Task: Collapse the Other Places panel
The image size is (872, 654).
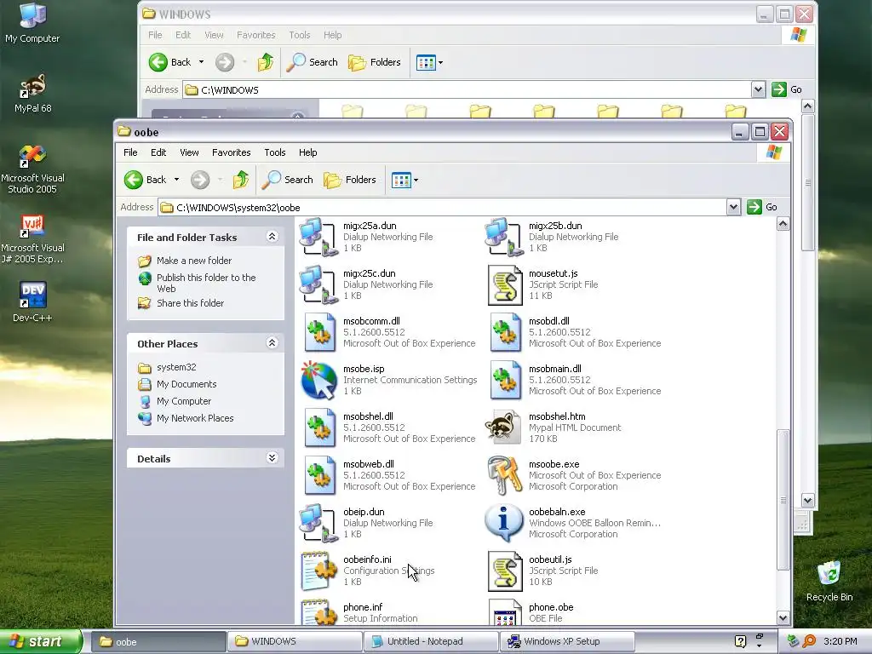Action: tap(272, 343)
